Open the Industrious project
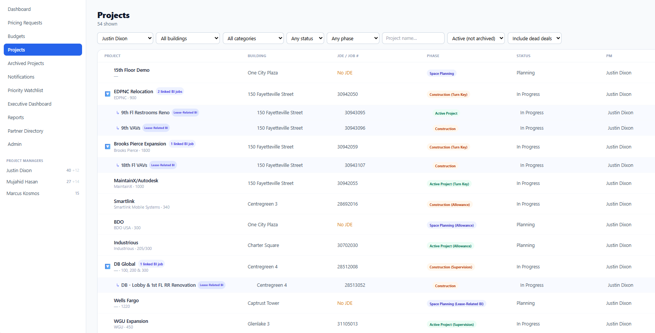 (x=126, y=242)
